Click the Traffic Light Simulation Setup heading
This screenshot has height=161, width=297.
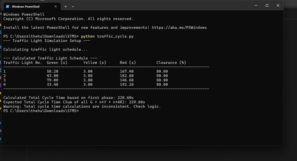[x=47, y=41]
